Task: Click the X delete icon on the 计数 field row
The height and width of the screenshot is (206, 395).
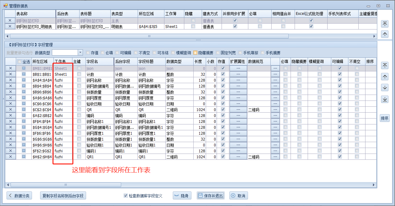Action: click(11, 74)
